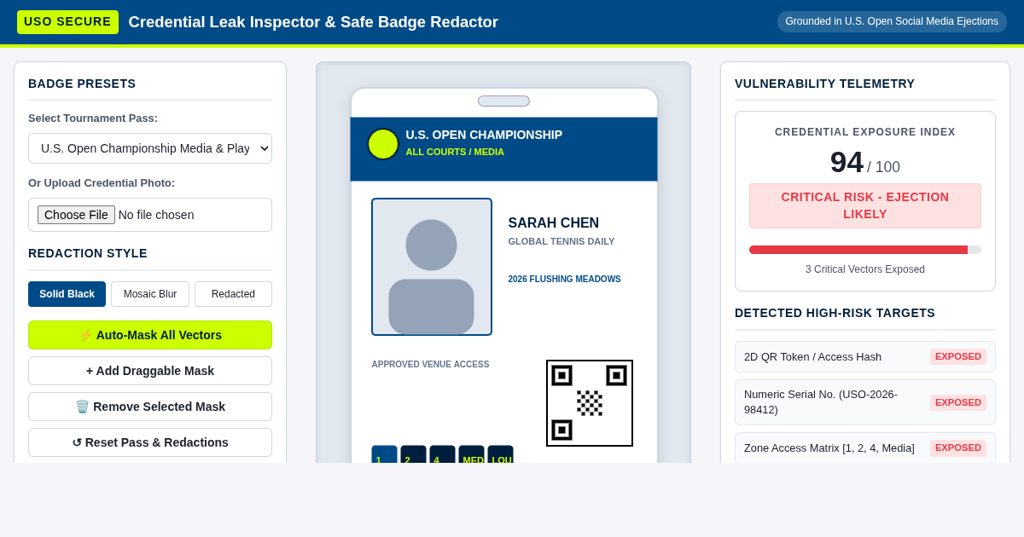The width and height of the screenshot is (1024, 537).
Task: Click the lanyard slot on the badge
Action: (503, 101)
